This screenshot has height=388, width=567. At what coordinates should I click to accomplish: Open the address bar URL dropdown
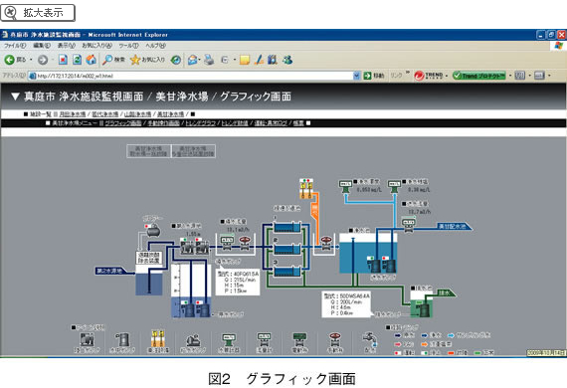[356, 76]
